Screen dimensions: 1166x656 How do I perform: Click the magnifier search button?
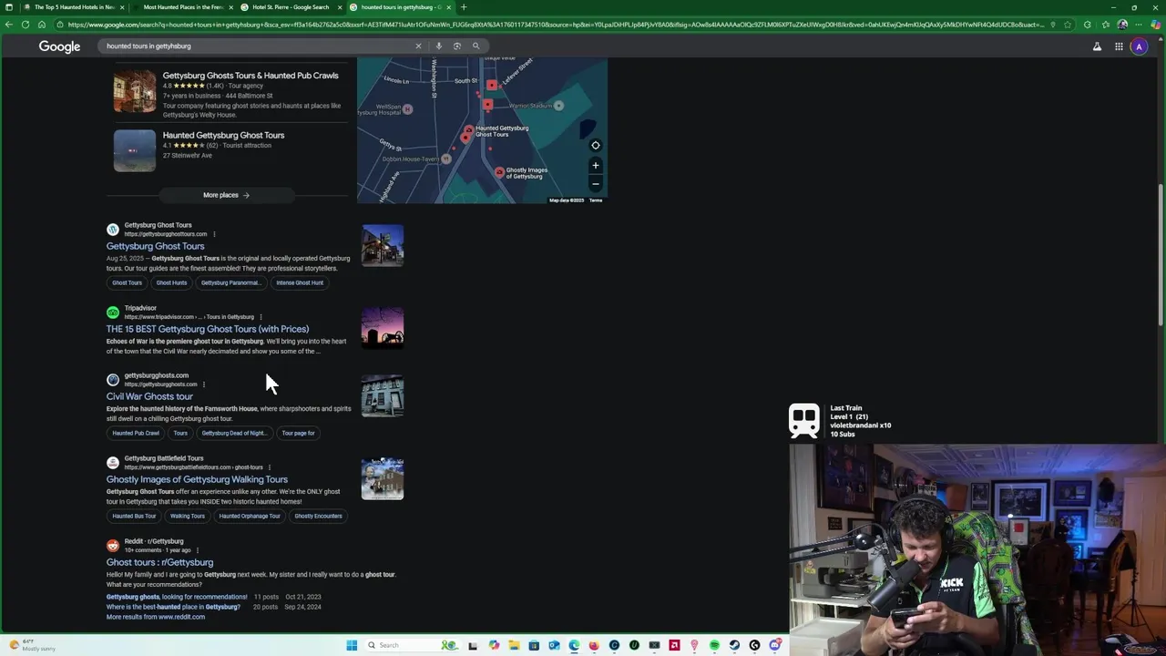coord(476,46)
